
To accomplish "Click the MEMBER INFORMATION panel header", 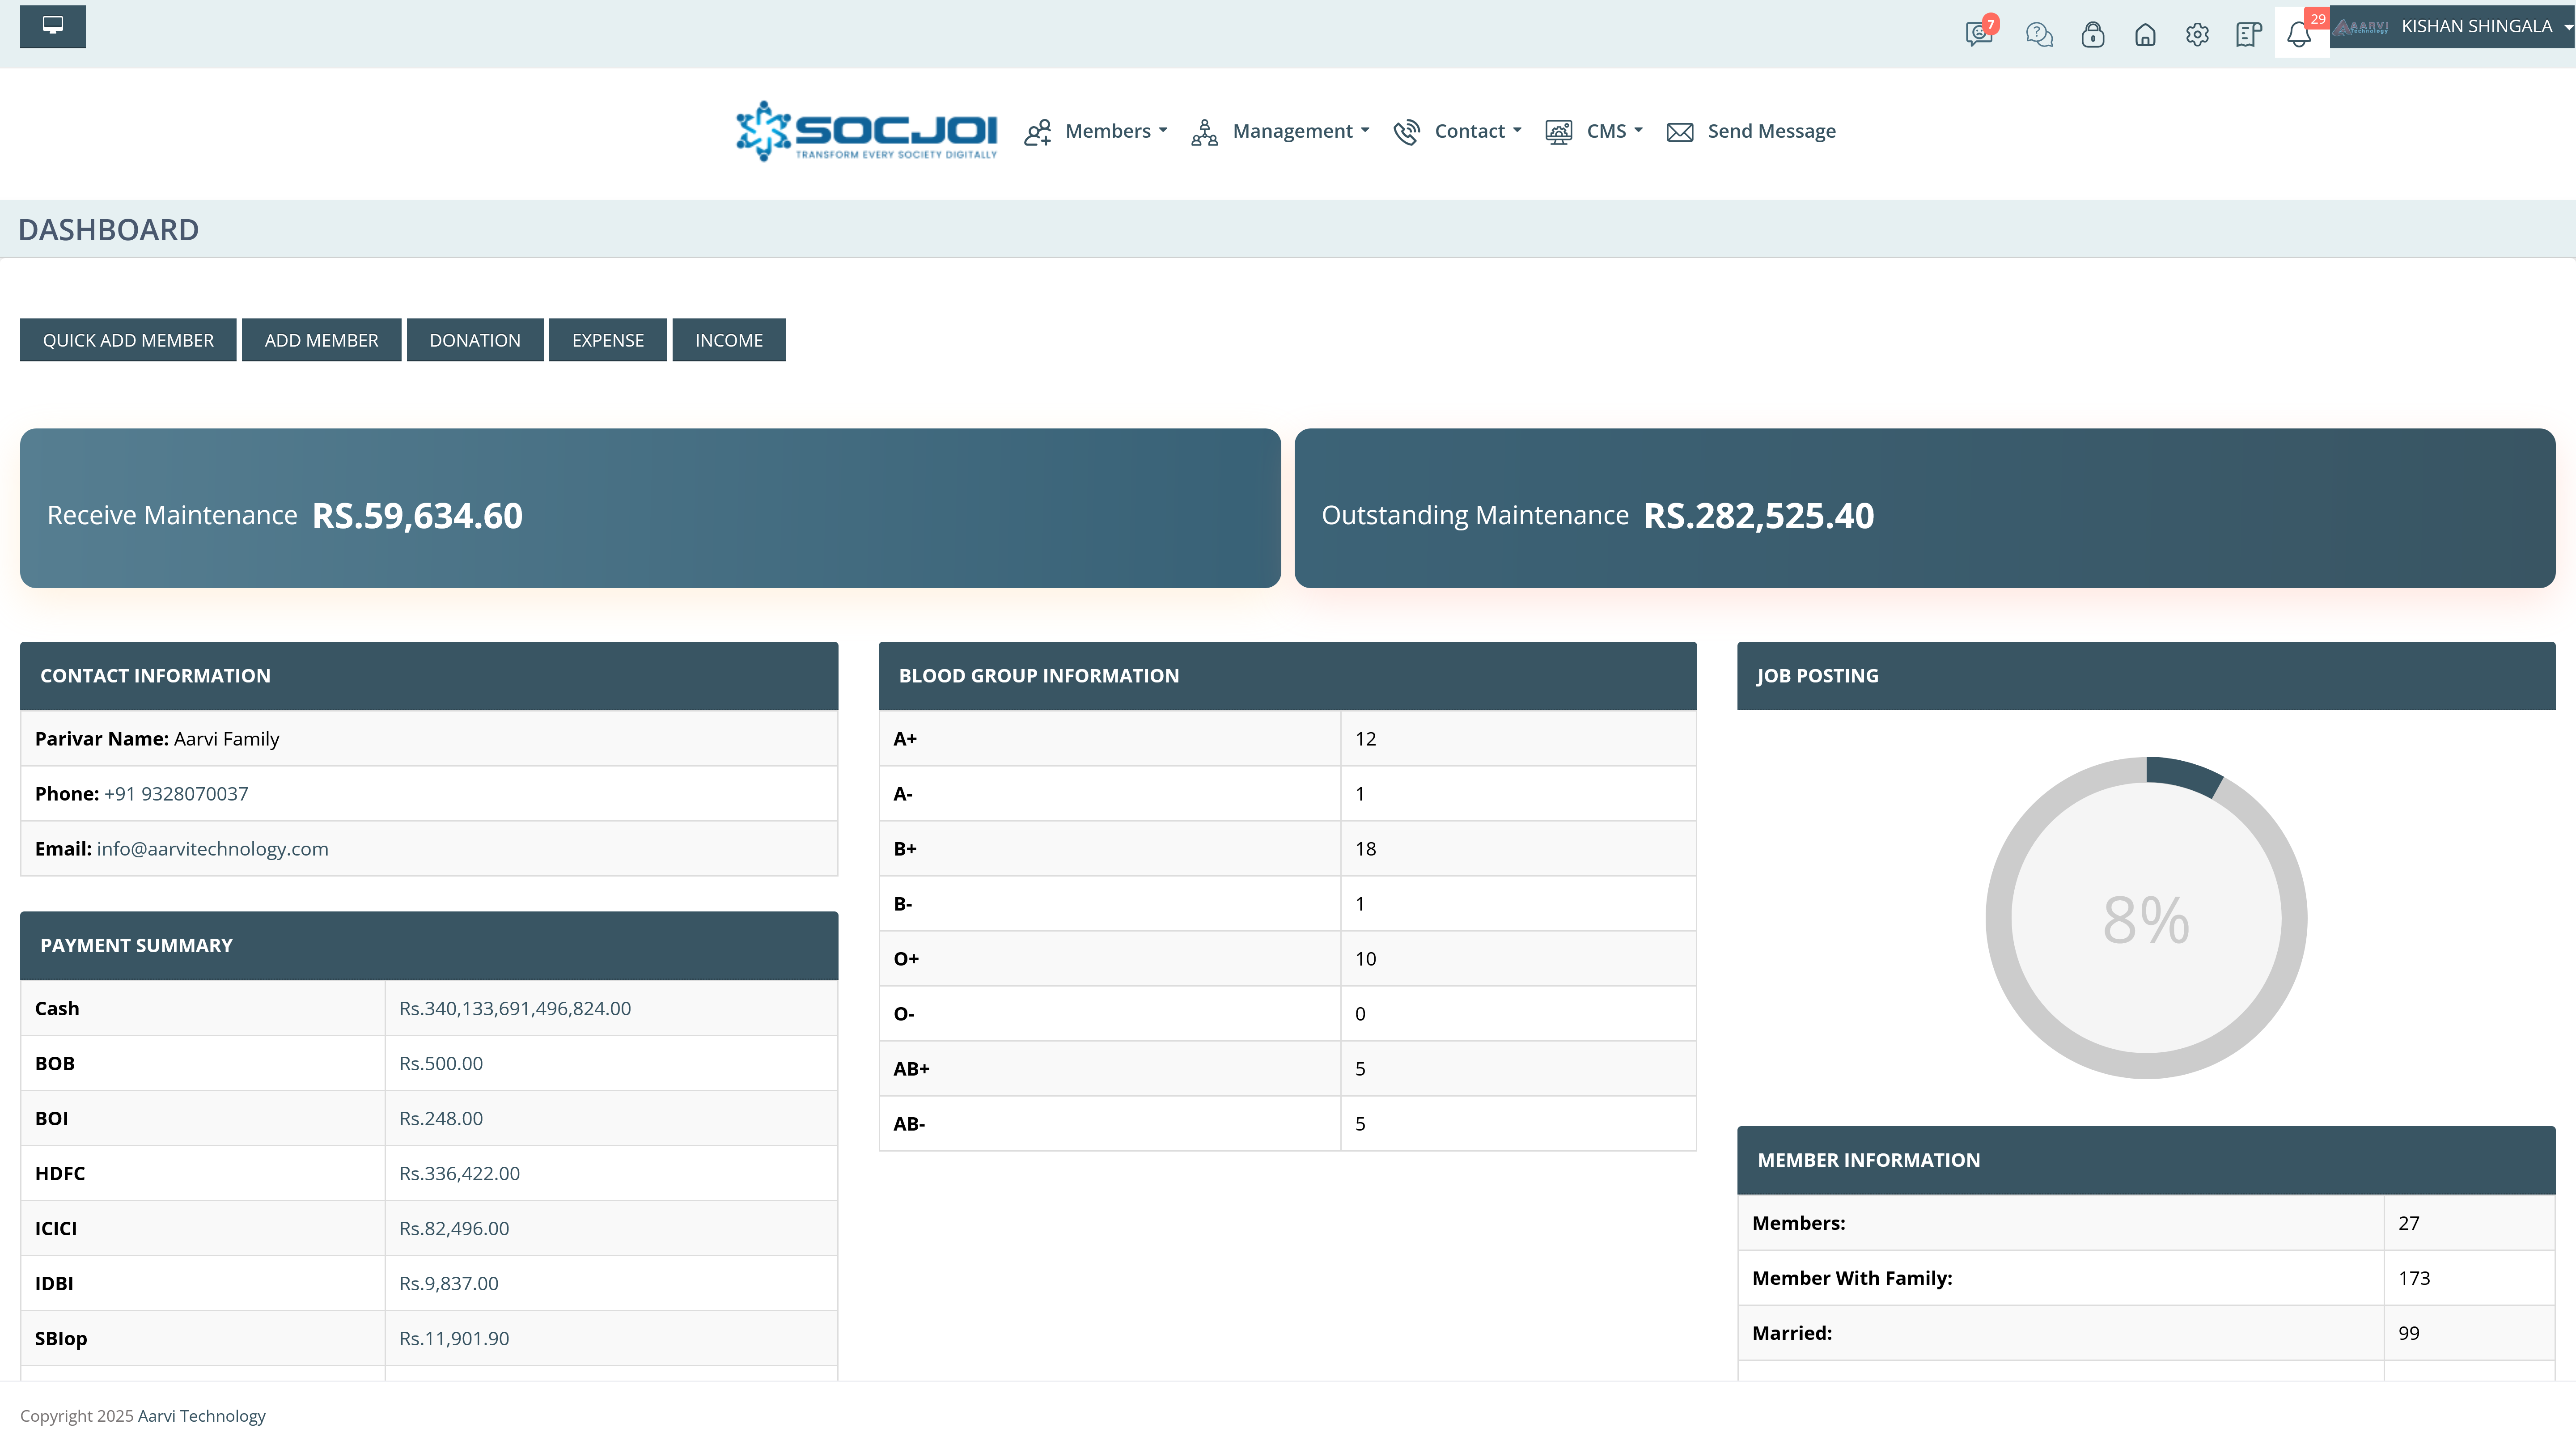I will (x=2146, y=1161).
